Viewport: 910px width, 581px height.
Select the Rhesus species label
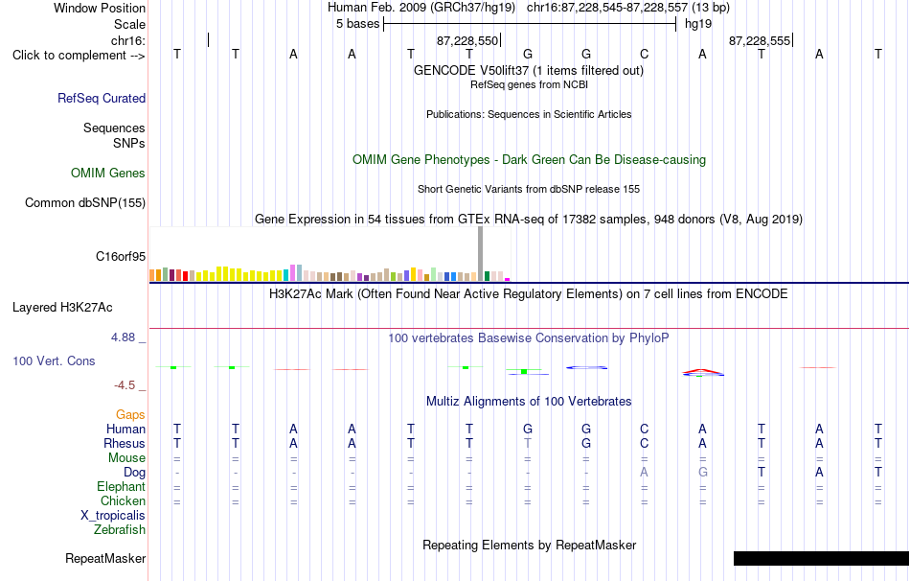point(125,443)
